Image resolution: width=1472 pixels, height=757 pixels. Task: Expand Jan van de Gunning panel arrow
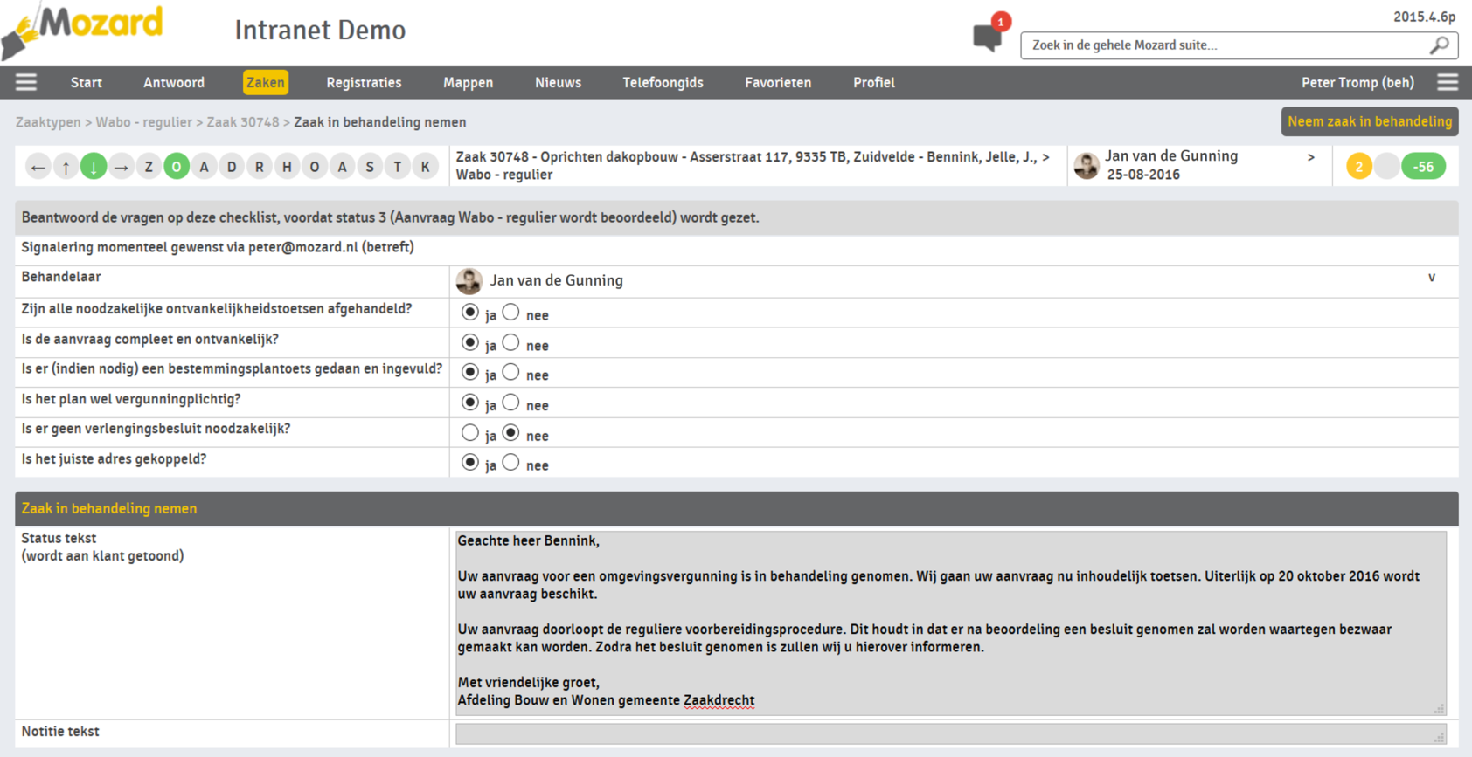[1310, 157]
